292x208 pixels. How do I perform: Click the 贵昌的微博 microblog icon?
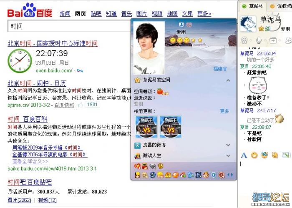[137, 145]
